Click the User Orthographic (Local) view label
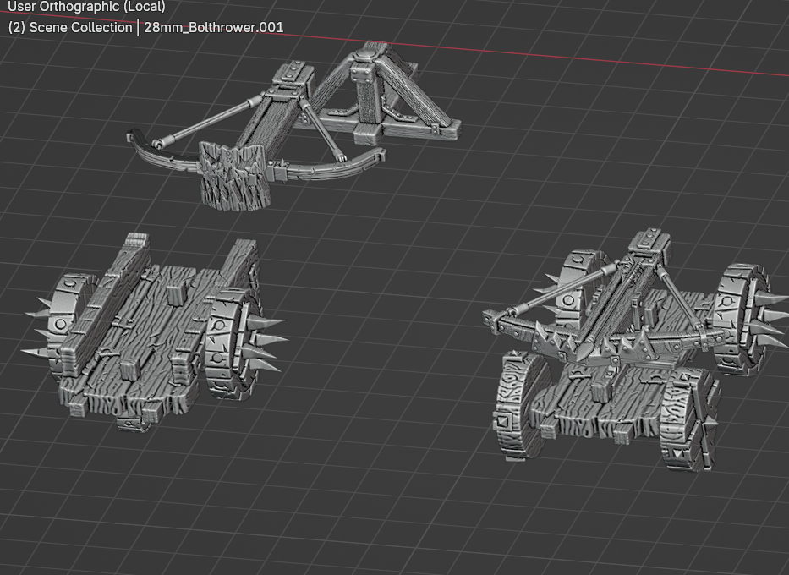The width and height of the screenshot is (789, 575). pyautogui.click(x=86, y=7)
